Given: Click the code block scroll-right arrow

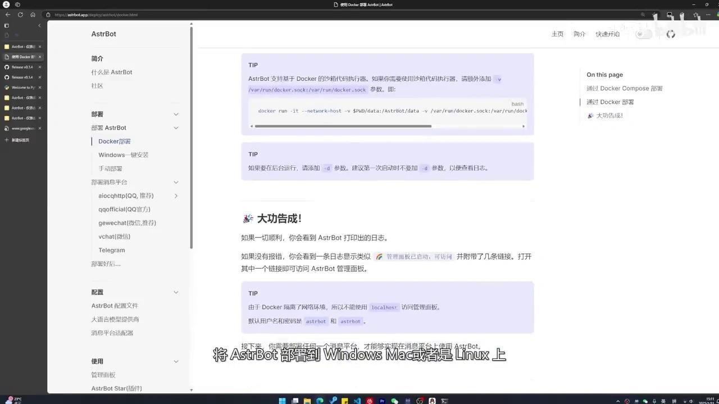Looking at the screenshot, I should pos(524,126).
